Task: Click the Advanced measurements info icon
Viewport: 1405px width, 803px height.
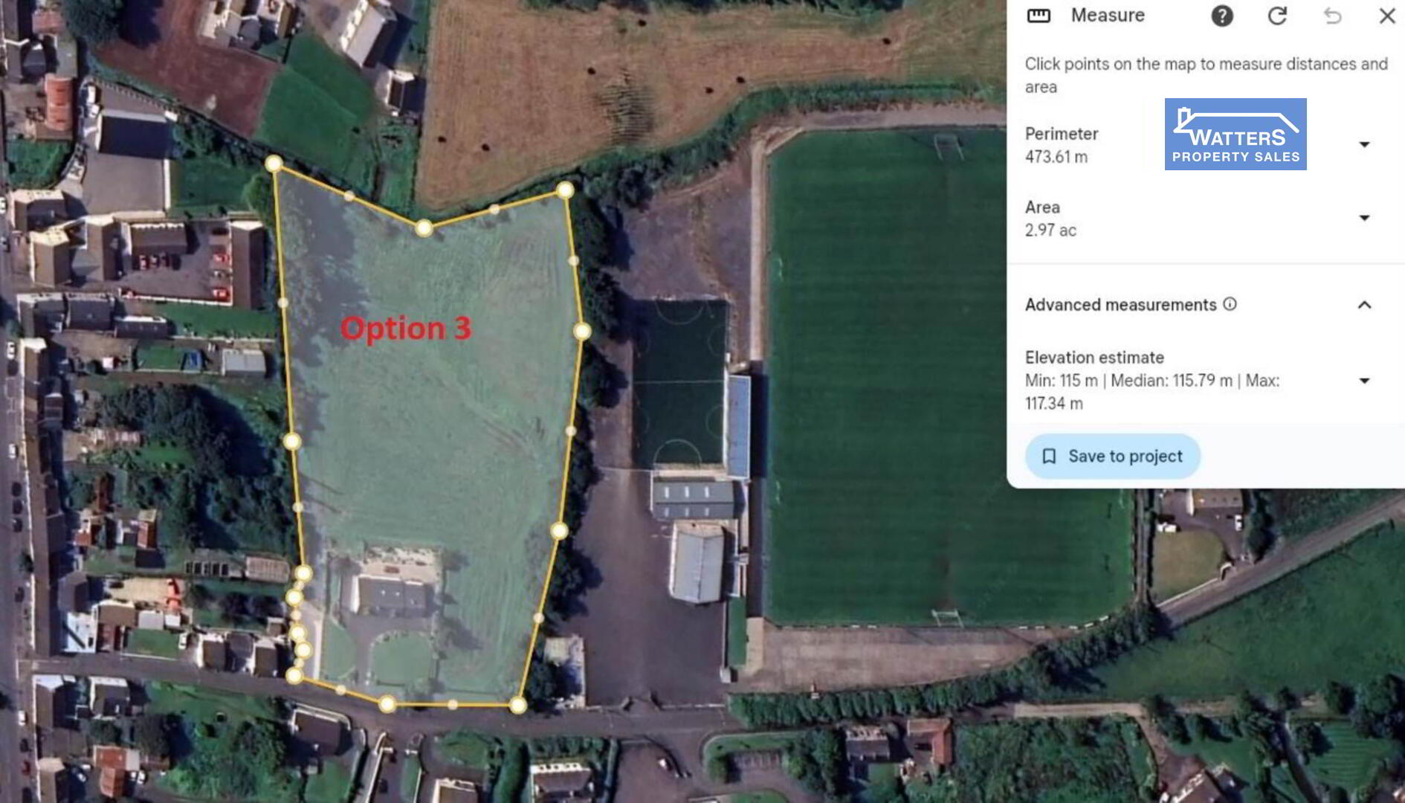Action: [1230, 304]
